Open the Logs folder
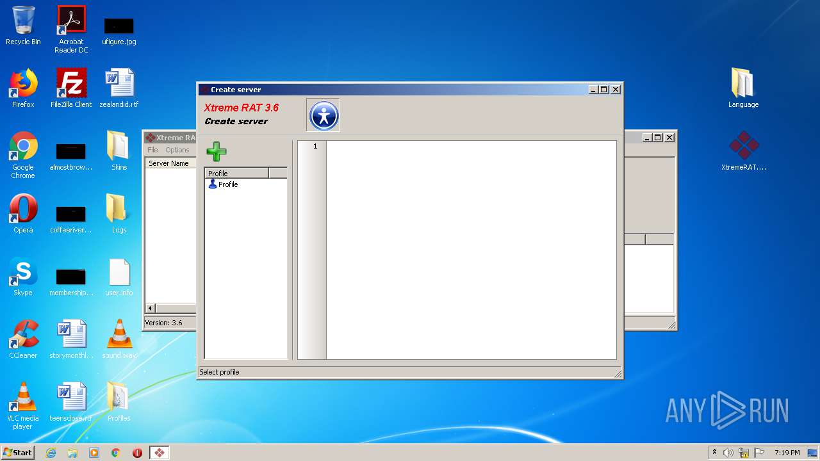 coord(119,214)
